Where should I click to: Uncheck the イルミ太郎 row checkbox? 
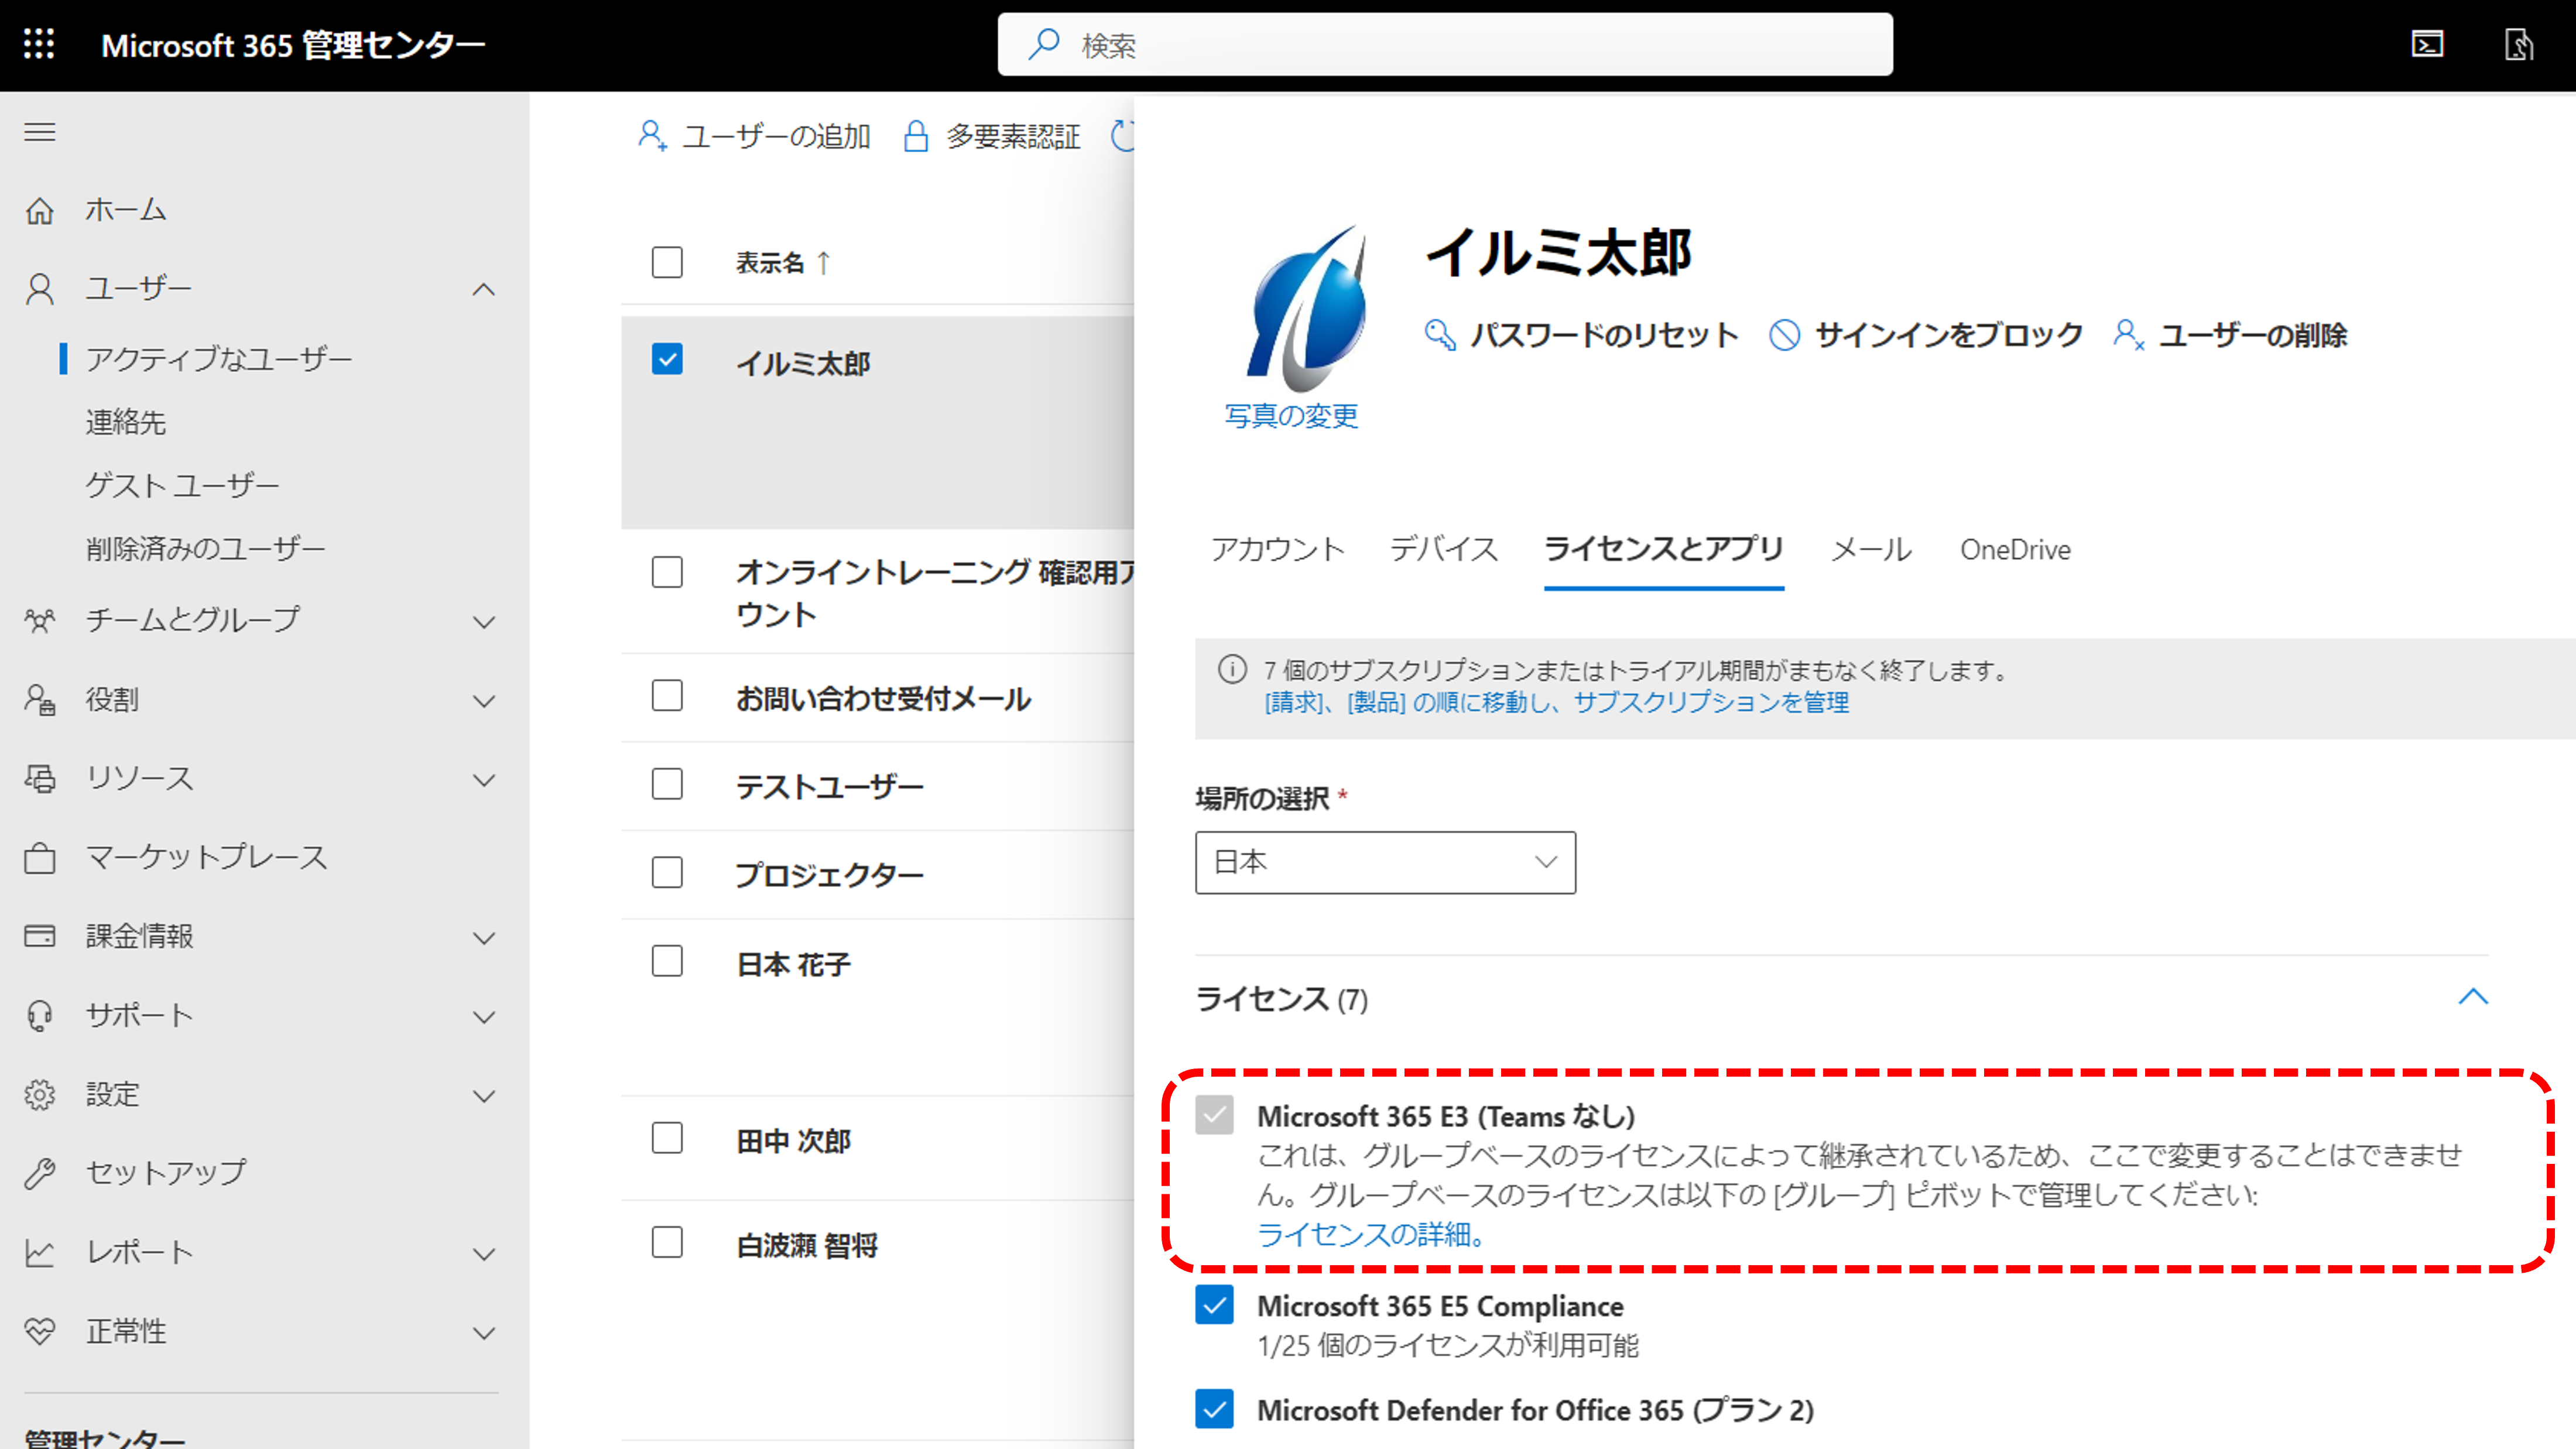(x=667, y=359)
